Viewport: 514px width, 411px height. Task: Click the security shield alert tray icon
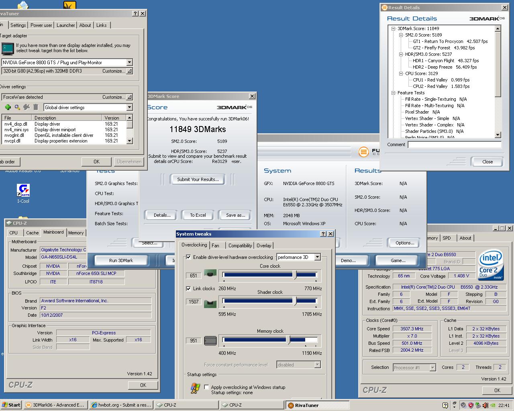coord(471,405)
